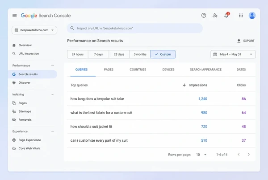Select the Custom date range
This screenshot has width=268, height=180.
coord(163,54)
